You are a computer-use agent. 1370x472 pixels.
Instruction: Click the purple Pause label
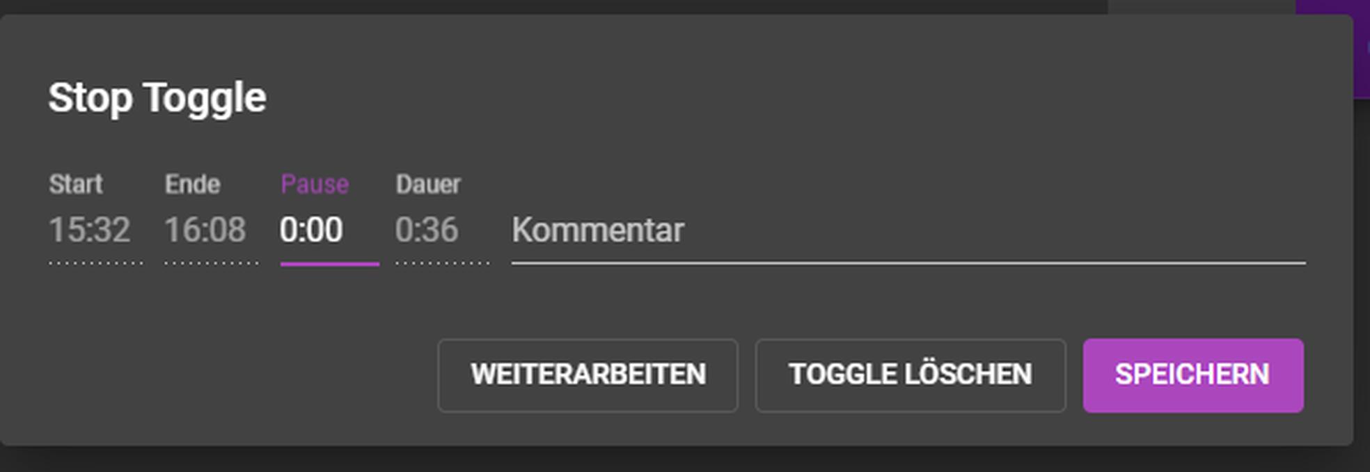tap(315, 184)
